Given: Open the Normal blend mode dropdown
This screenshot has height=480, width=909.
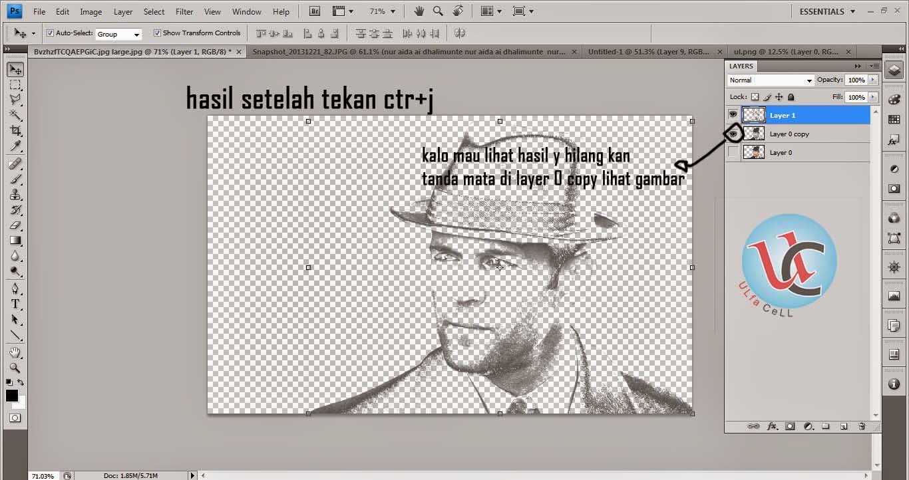Looking at the screenshot, I should click(x=771, y=80).
